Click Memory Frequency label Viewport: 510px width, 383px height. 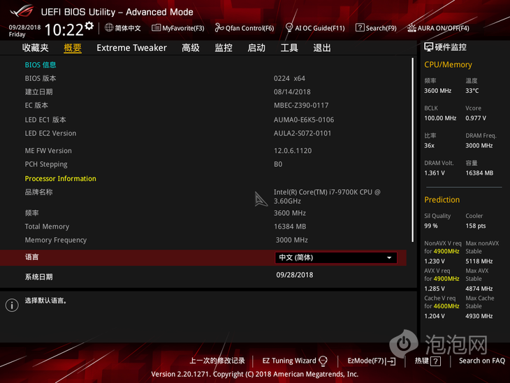click(56, 240)
